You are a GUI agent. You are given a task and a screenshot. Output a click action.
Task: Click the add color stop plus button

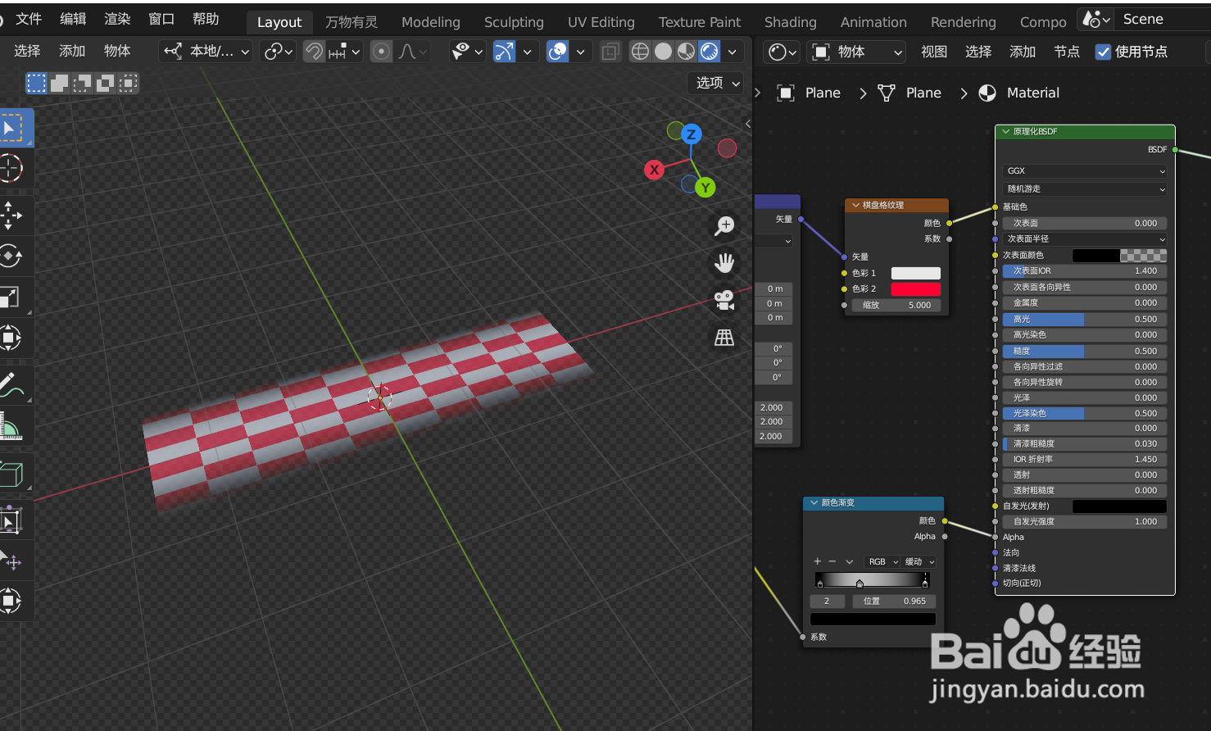tap(817, 561)
